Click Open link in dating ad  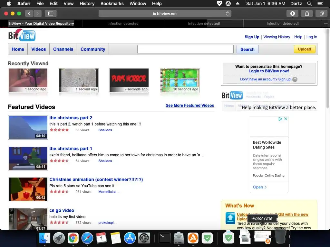[260, 187]
